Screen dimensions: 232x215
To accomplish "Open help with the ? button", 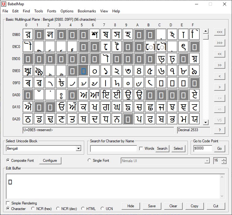I will 219,130.
